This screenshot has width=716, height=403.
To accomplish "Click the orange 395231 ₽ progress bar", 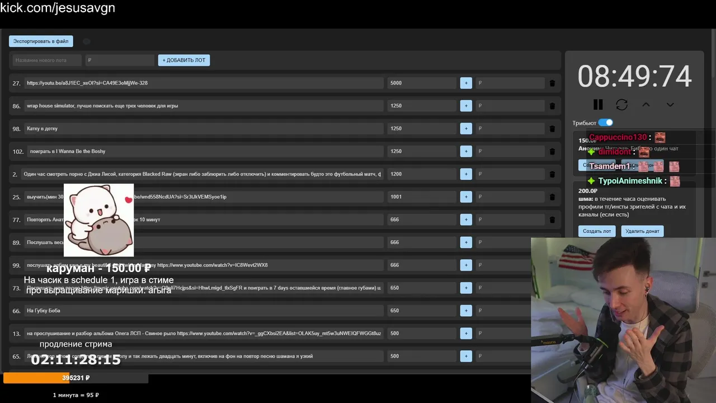I will pos(76,378).
